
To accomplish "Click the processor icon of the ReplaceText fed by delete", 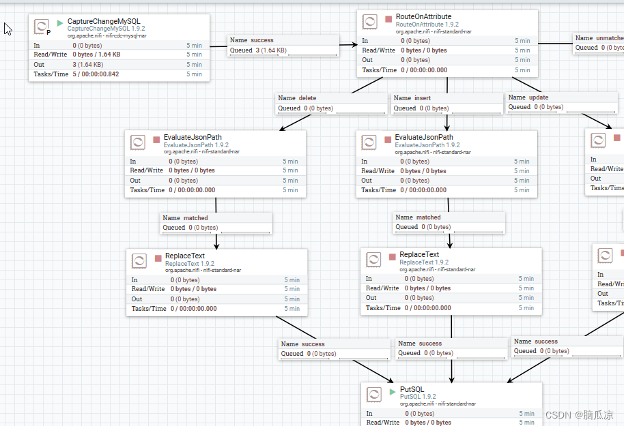I will [139, 260].
